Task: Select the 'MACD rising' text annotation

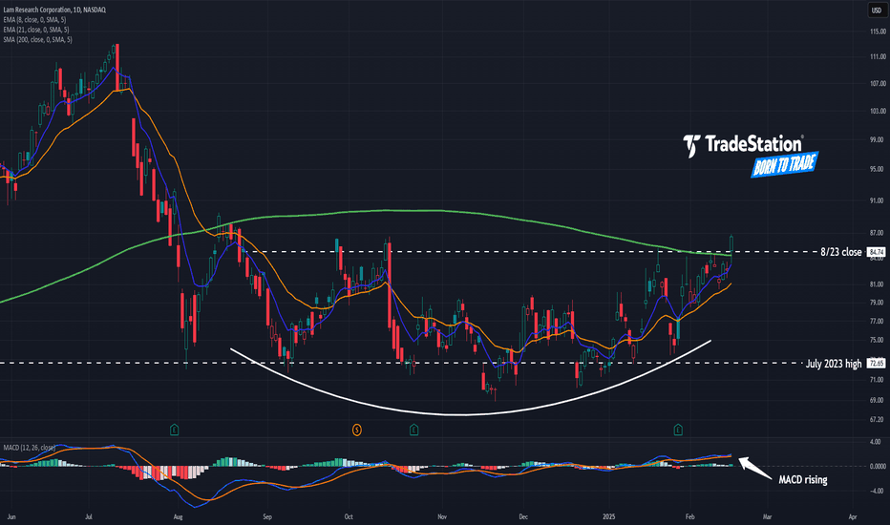Action: pyautogui.click(x=802, y=479)
